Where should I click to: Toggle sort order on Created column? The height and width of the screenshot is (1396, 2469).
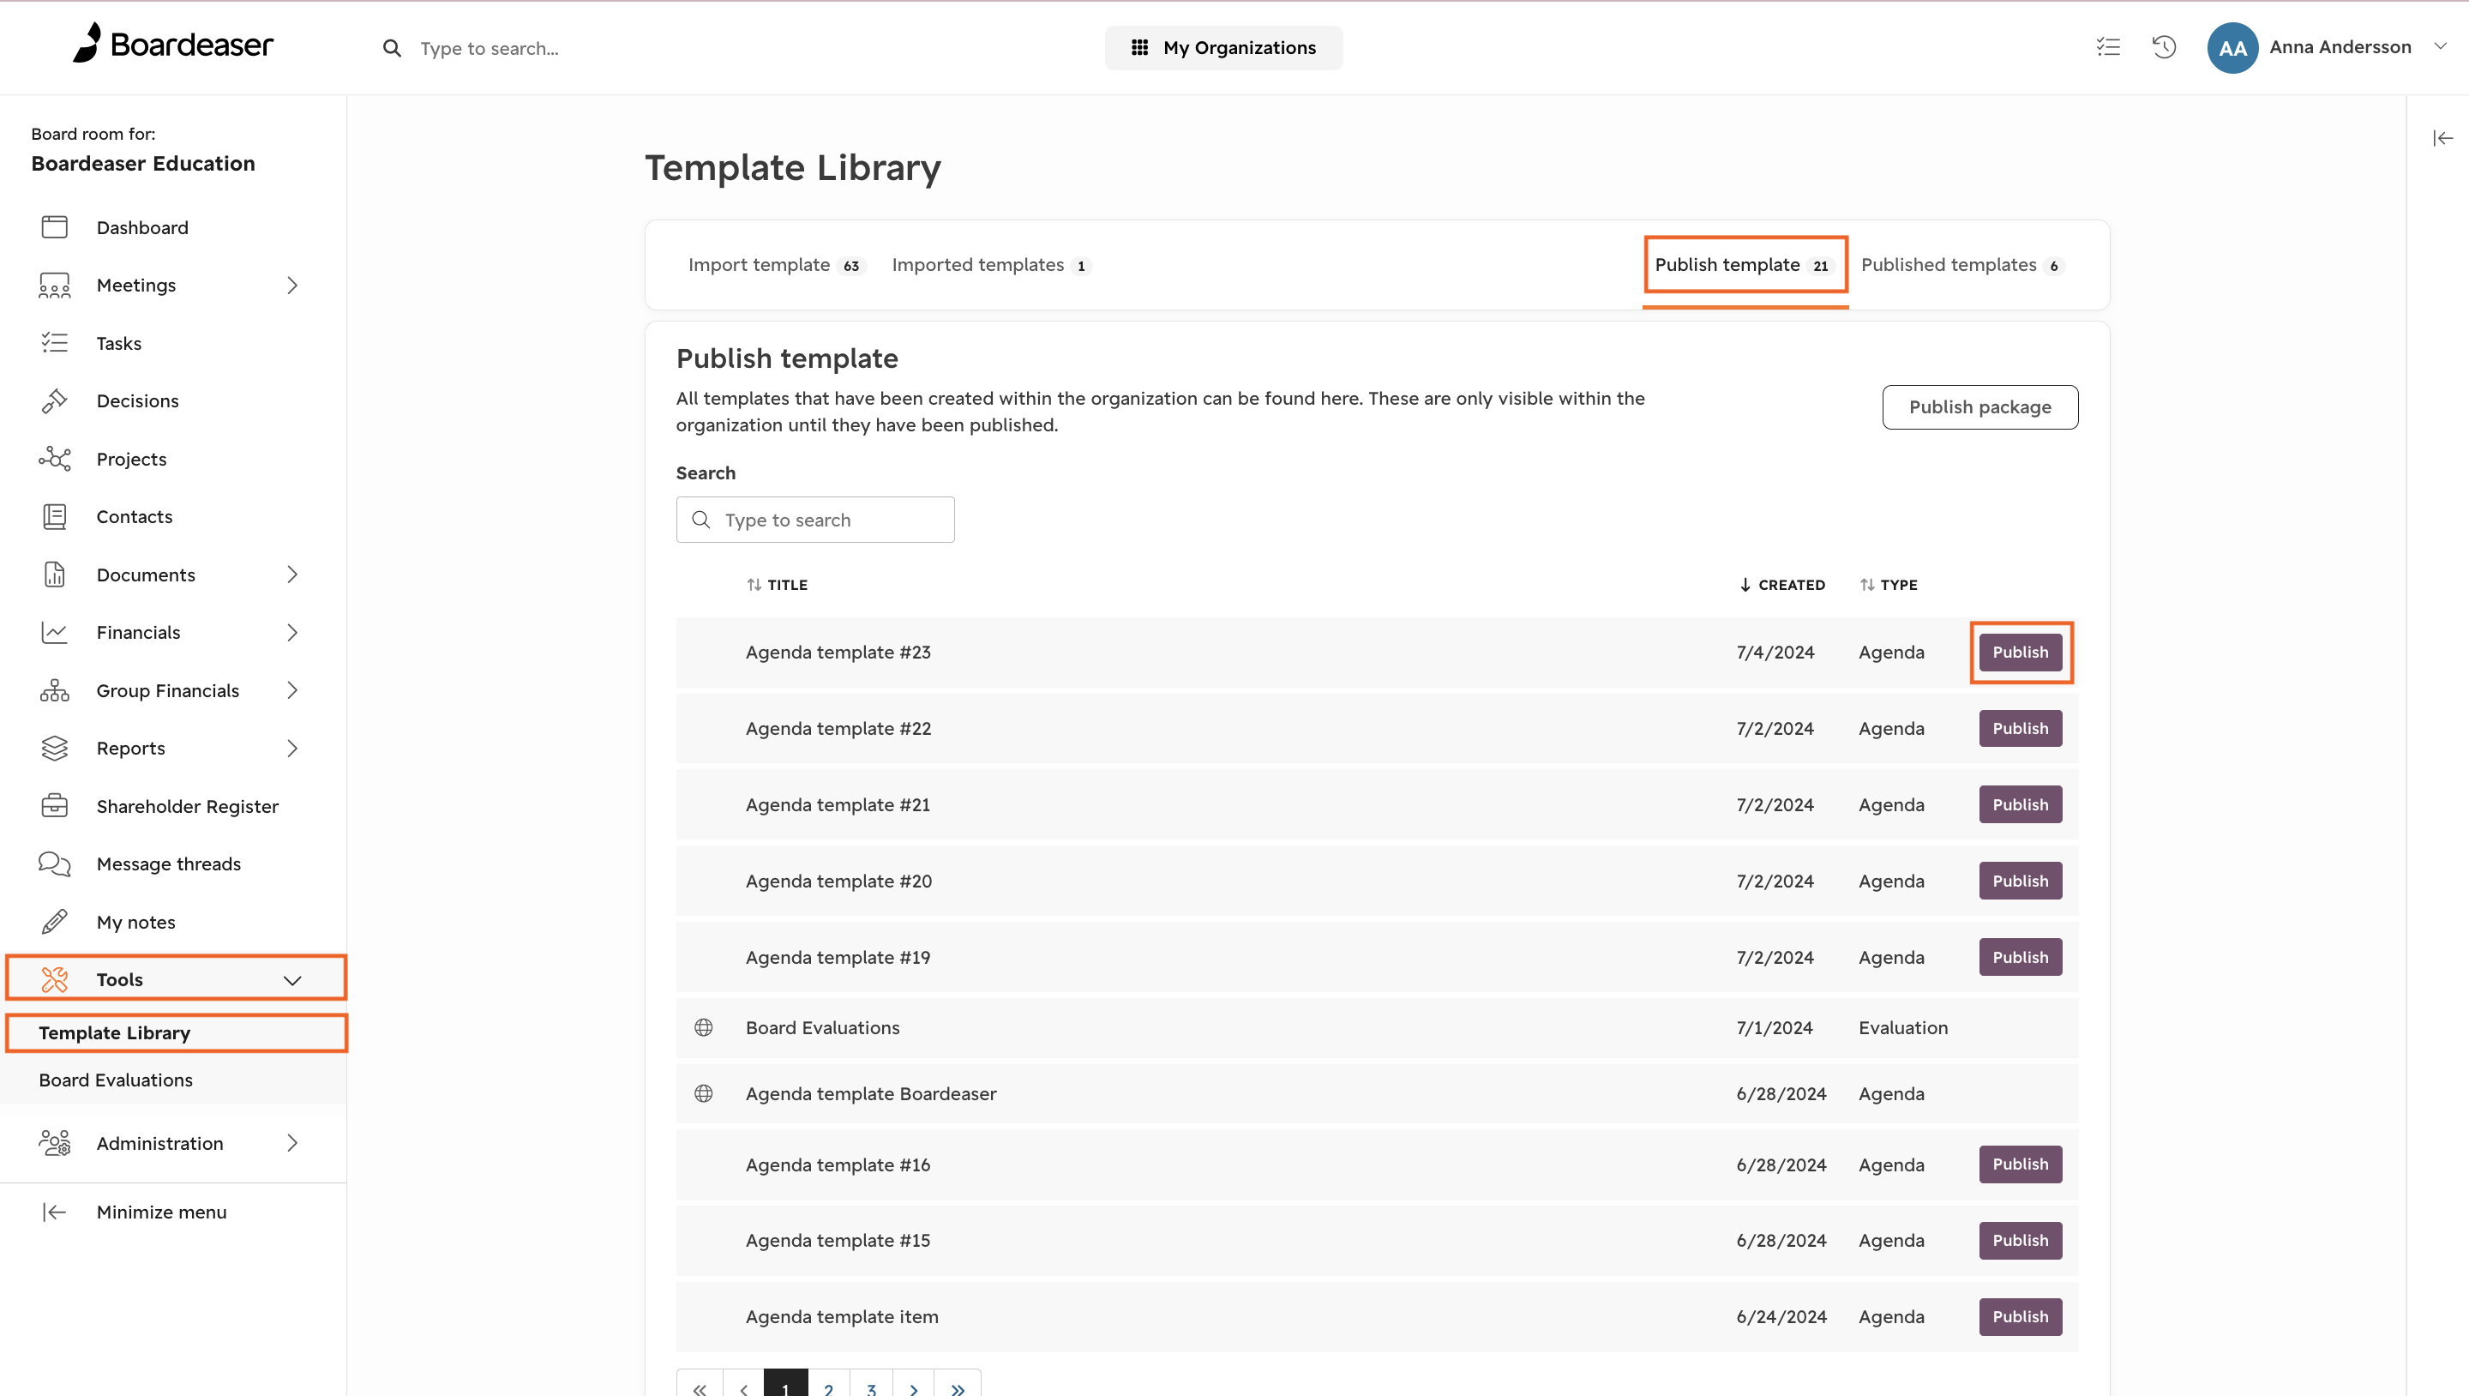click(x=1781, y=585)
